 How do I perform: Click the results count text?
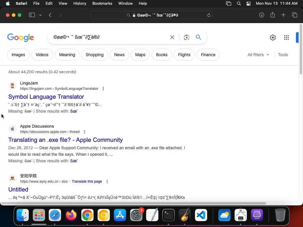pos(42,72)
